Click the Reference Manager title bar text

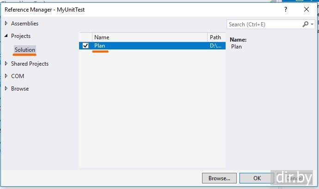[44, 9]
